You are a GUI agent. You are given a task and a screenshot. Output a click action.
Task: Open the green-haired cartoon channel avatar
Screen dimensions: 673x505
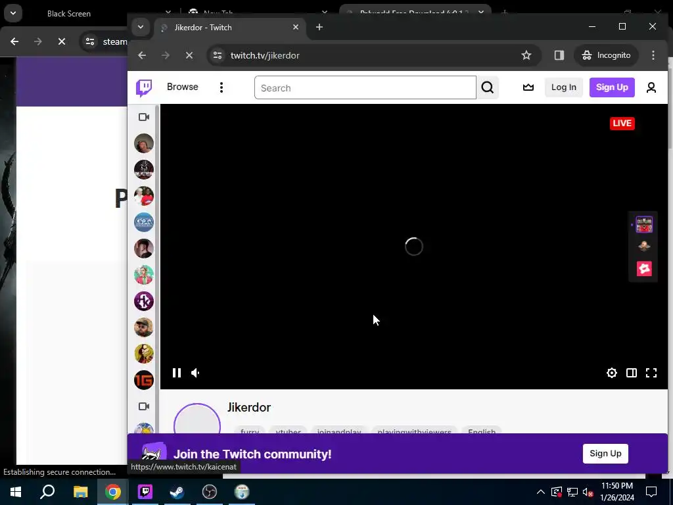point(144,275)
